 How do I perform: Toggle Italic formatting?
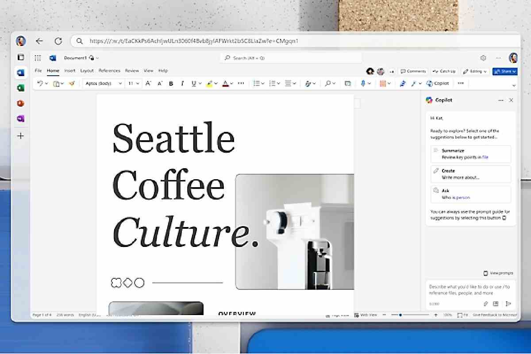tap(182, 83)
